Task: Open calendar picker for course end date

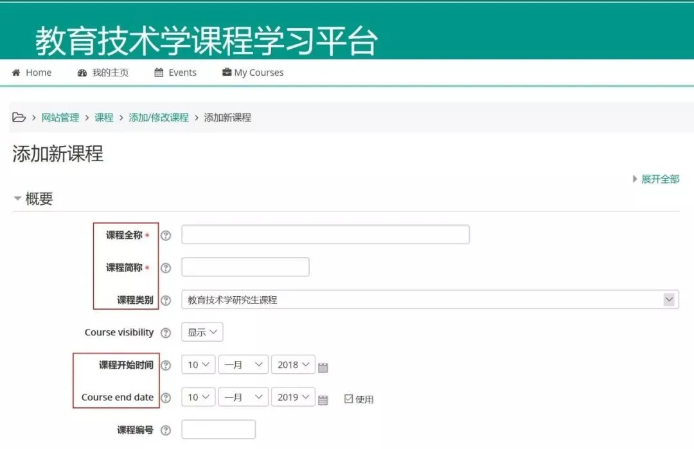Action: [x=323, y=400]
